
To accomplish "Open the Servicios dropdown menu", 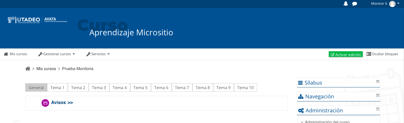I will (x=98, y=54).
